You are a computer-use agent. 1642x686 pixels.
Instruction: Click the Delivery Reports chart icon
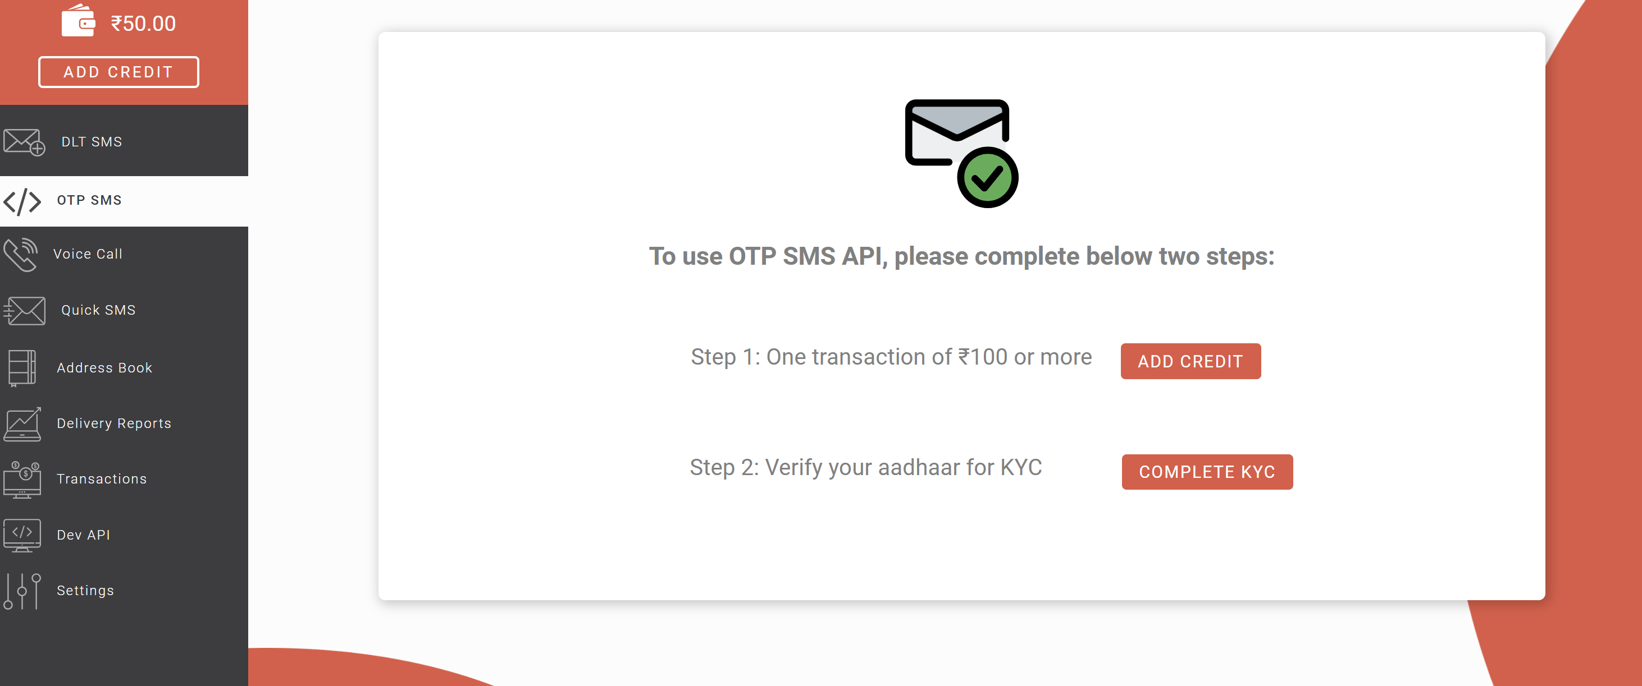[22, 423]
